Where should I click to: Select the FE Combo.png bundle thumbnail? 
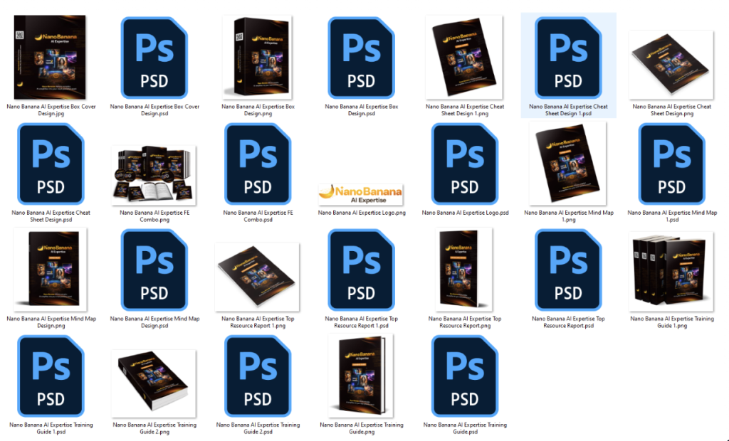[154, 174]
